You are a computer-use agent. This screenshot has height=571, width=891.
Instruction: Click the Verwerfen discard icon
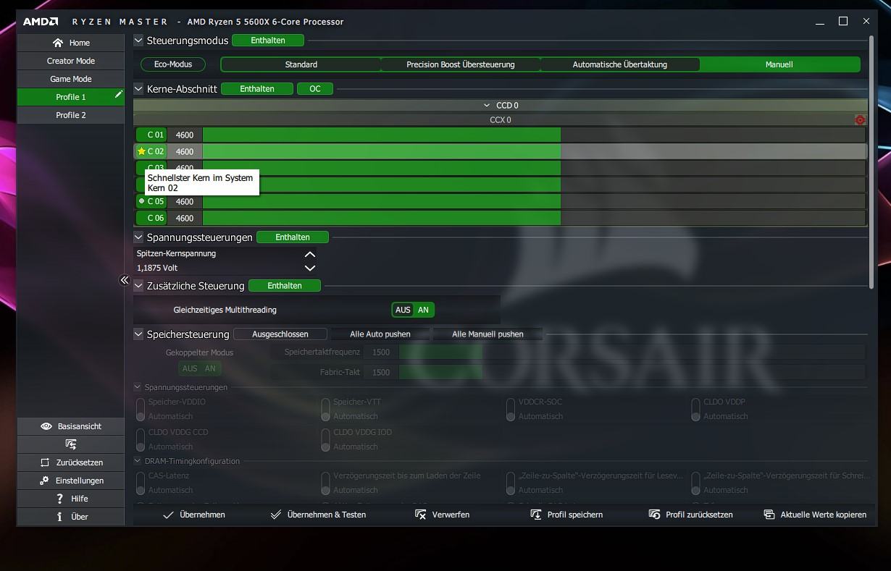click(x=420, y=515)
